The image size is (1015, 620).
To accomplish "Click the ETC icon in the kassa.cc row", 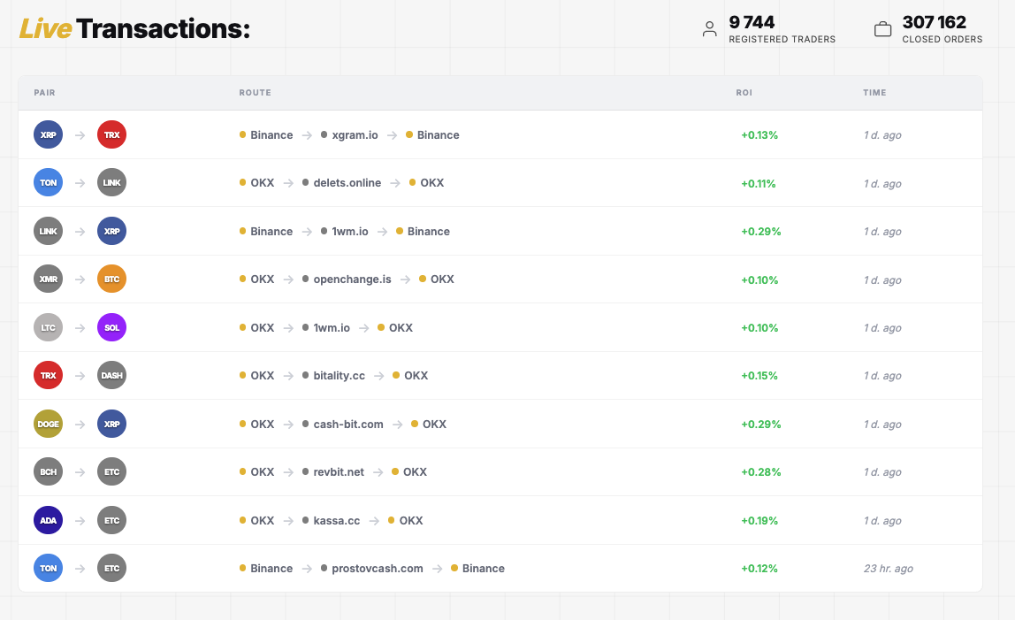I will [x=111, y=520].
